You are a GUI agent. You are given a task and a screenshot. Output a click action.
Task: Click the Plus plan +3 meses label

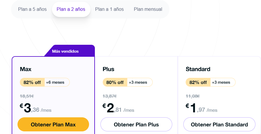[138, 83]
